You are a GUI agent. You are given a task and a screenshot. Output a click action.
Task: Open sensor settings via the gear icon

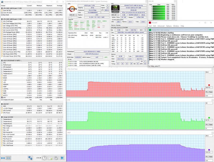(x=56, y=158)
